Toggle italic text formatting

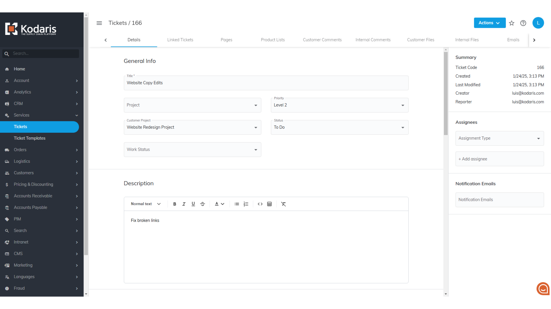coord(184,204)
